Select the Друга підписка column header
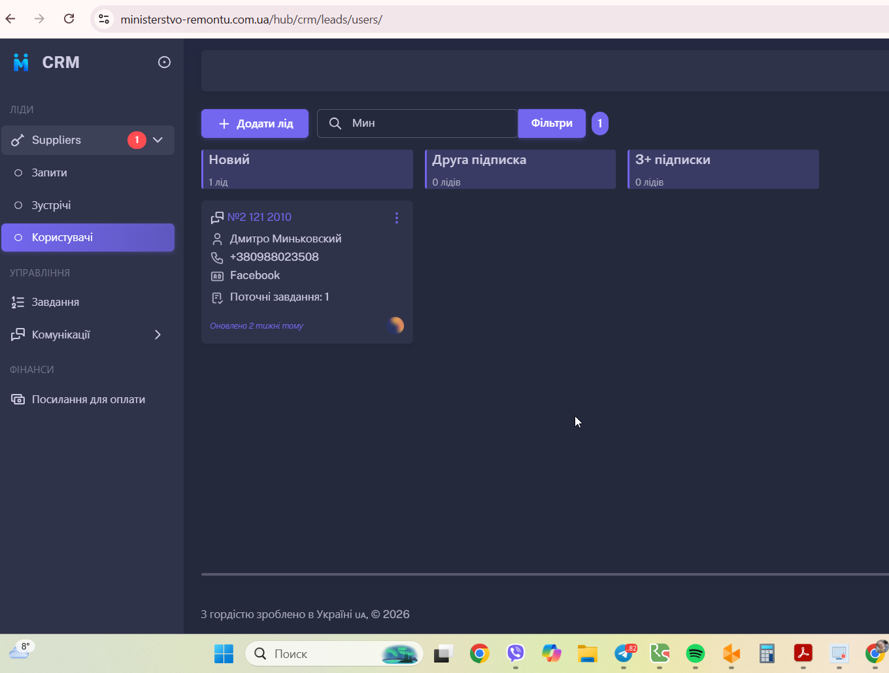Screen dimensions: 889x673 pos(520,169)
